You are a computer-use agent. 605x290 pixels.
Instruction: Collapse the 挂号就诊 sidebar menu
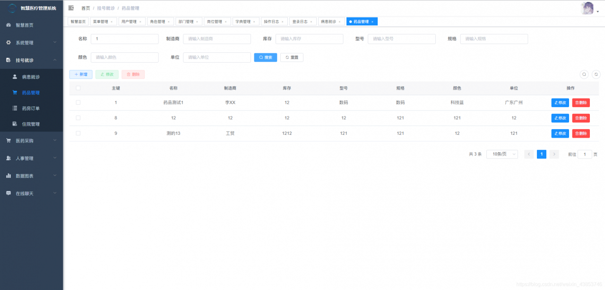point(31,60)
